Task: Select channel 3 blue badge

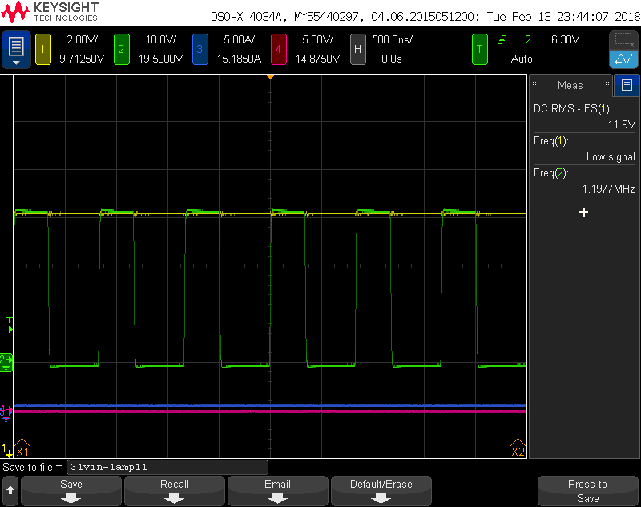Action: pos(200,50)
